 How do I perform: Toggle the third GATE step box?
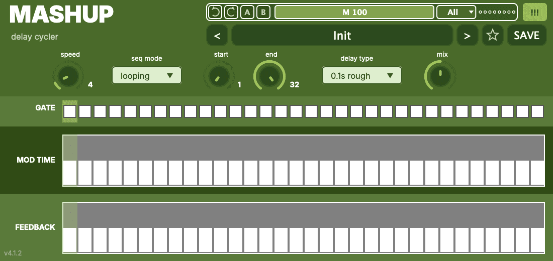pyautogui.click(x=100, y=111)
